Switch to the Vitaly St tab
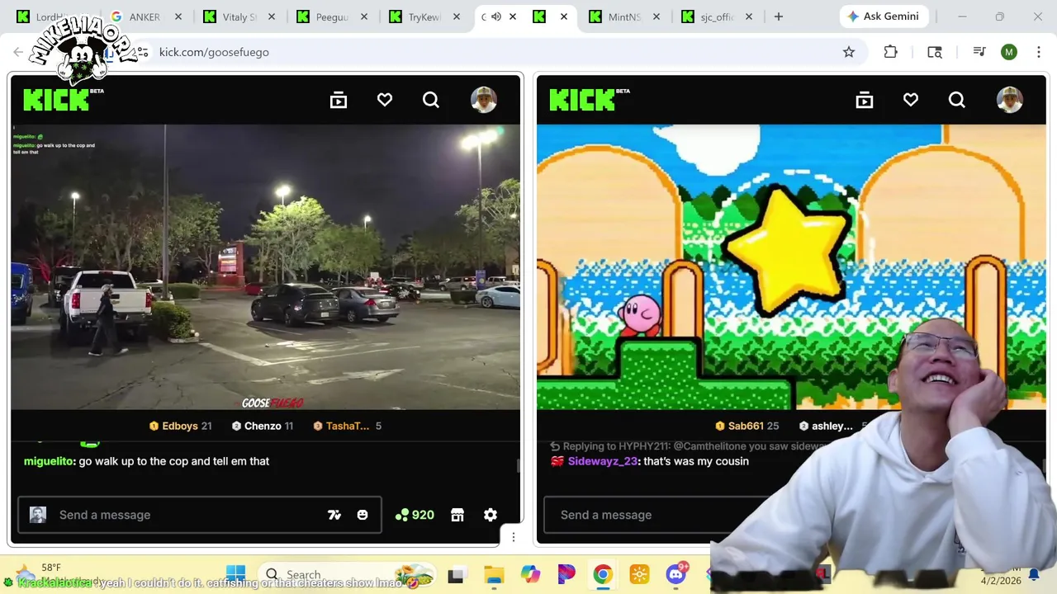Image resolution: width=1057 pixels, height=594 pixels. tap(239, 16)
